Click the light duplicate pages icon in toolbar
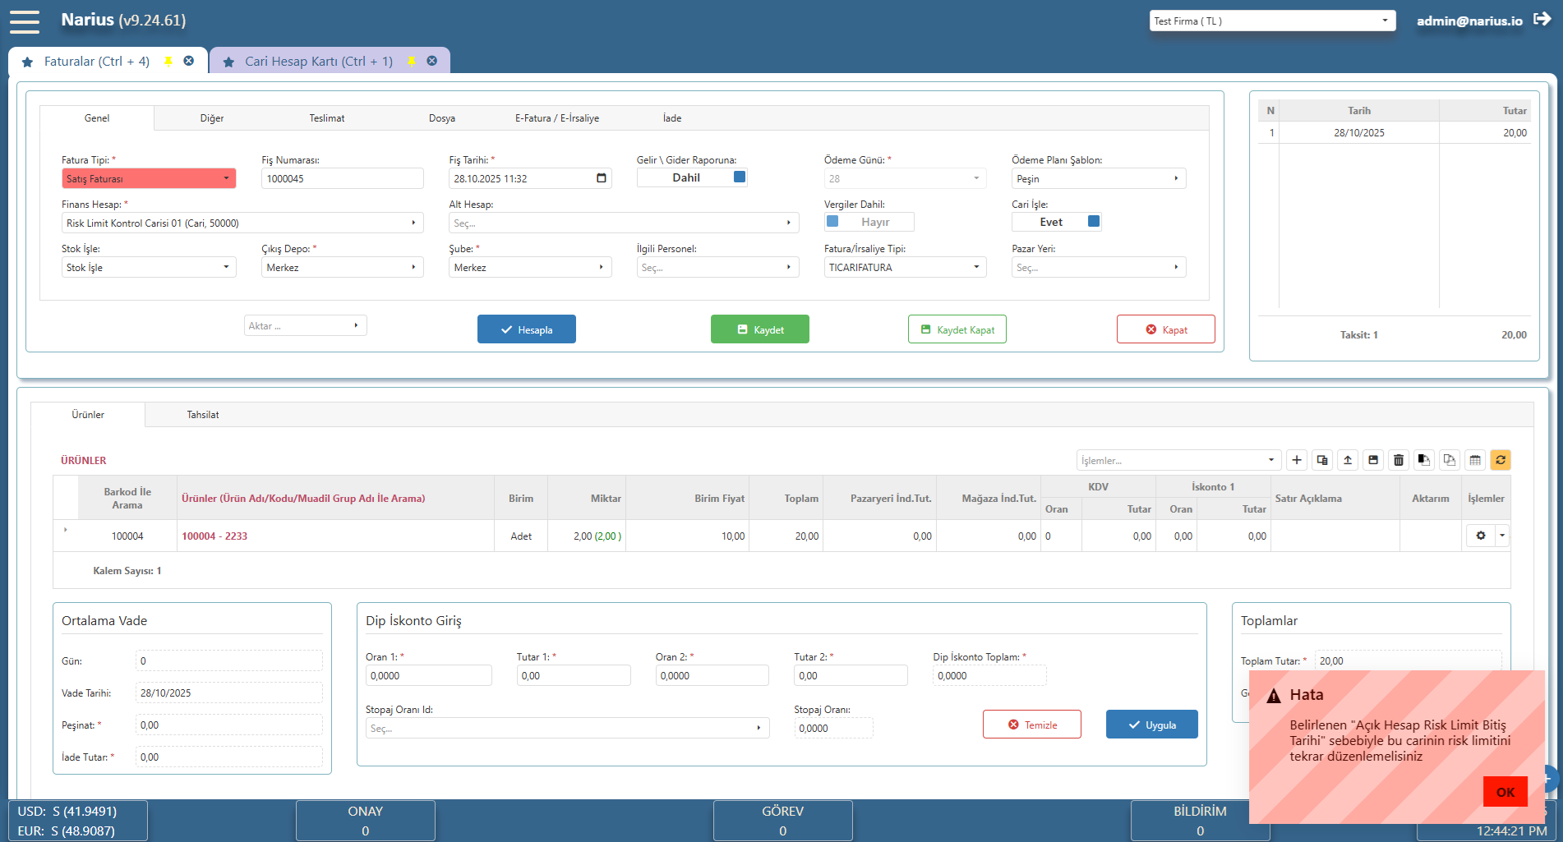This screenshot has width=1563, height=842. [1450, 460]
